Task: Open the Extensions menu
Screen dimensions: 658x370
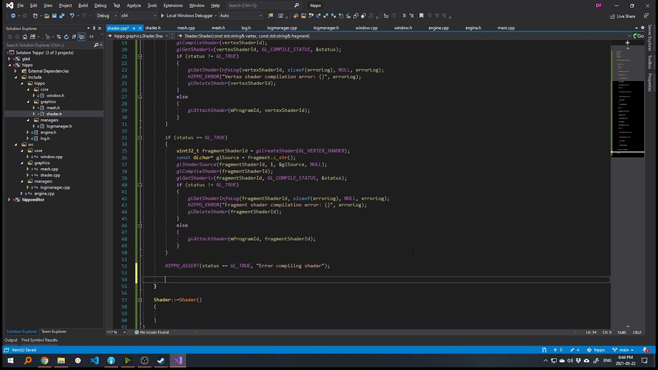Action: pos(173,5)
